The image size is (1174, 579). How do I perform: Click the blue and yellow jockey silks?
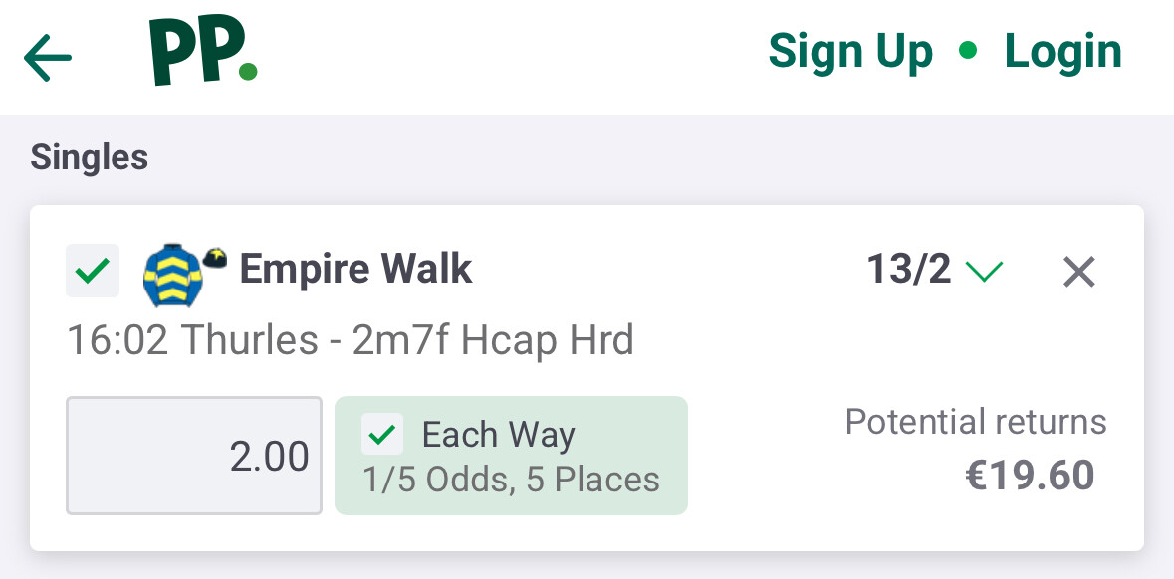coord(173,274)
